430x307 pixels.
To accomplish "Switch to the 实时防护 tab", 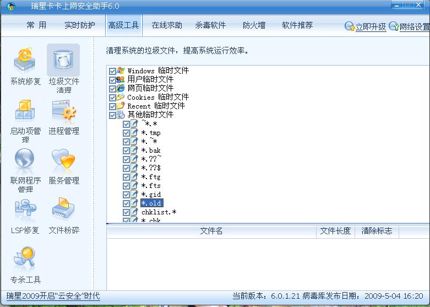I will click(80, 25).
